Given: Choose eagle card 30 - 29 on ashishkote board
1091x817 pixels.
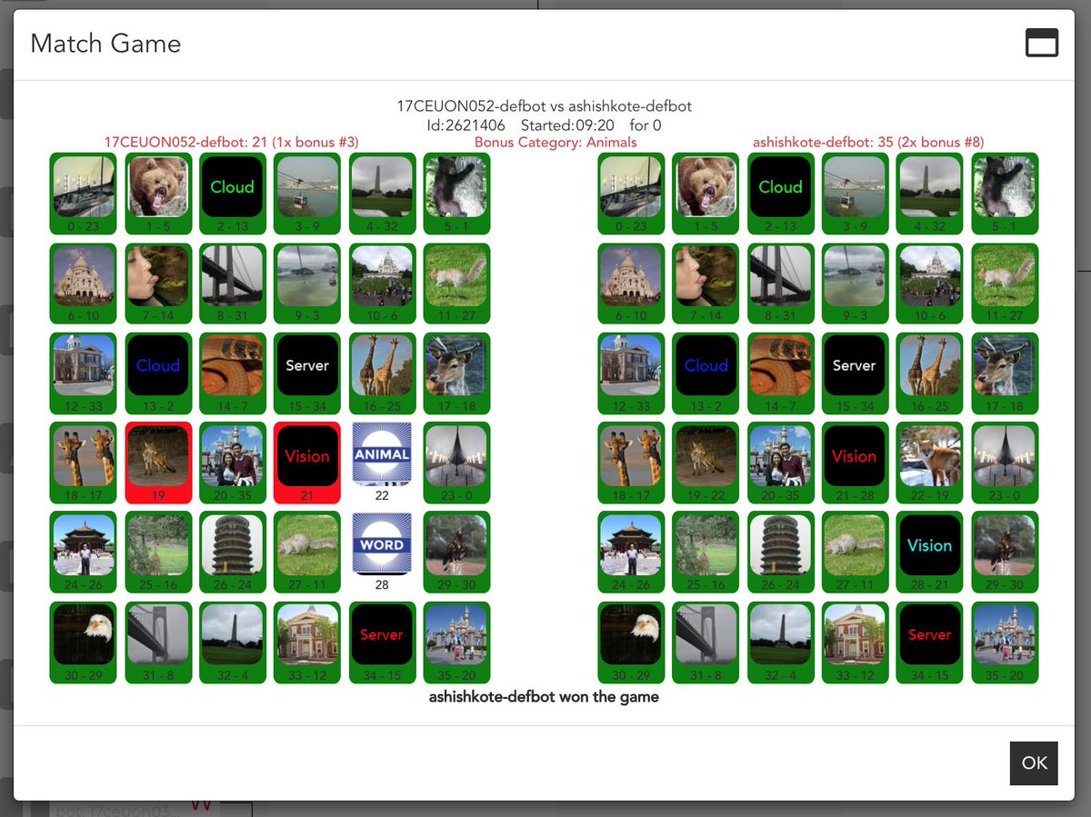Looking at the screenshot, I should click(632, 642).
